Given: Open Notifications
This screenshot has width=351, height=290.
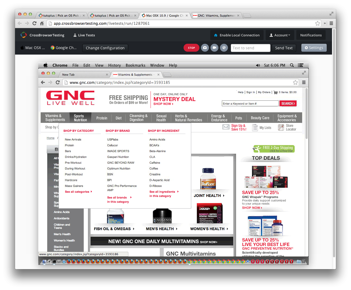Looking at the screenshot, I should pyautogui.click(x=311, y=35).
